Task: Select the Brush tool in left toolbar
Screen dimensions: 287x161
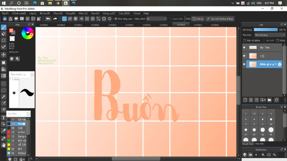Action: point(3,27)
